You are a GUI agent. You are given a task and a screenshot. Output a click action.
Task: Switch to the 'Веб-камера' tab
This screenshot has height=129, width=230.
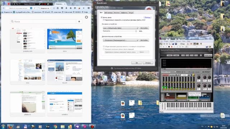pyautogui.click(x=108, y=13)
